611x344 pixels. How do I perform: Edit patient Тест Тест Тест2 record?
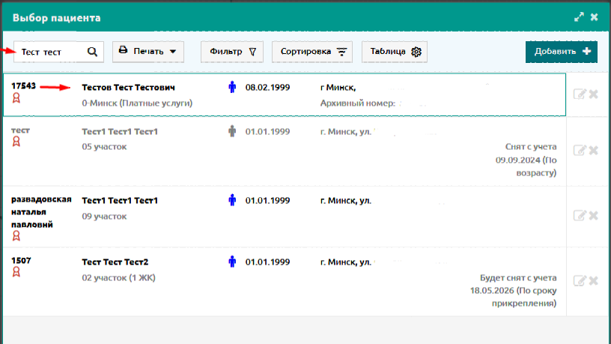pyautogui.click(x=580, y=280)
